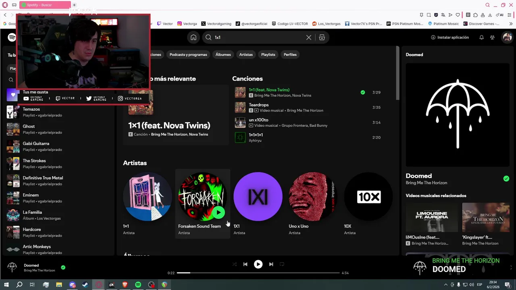Screen dimensions: 516x290
Task: Open browser new tab plus button
Action: [74, 5]
